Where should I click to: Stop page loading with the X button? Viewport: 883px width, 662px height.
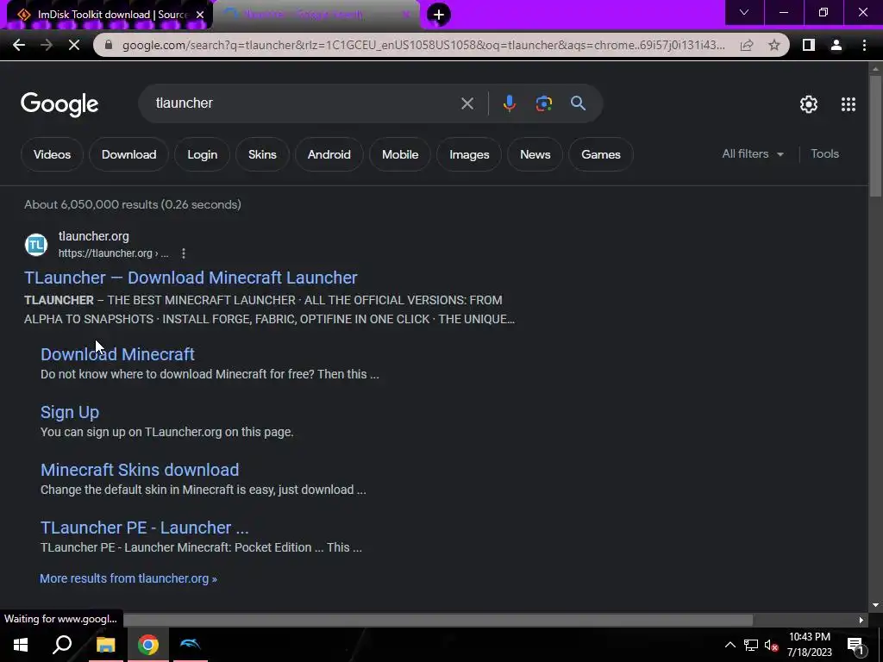pos(74,45)
